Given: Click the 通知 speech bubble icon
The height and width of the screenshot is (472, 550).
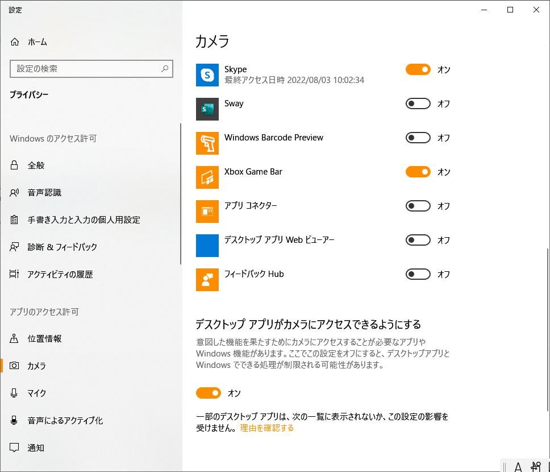Looking at the screenshot, I should tap(14, 448).
